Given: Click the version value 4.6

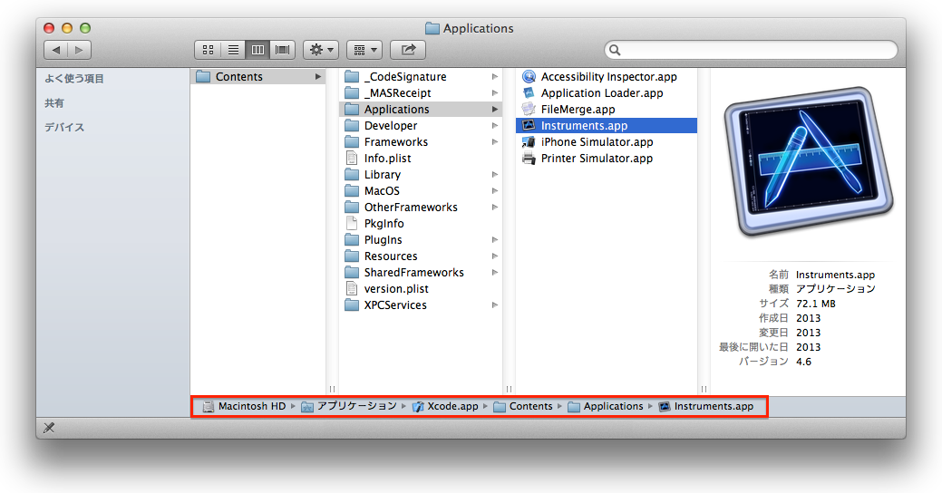Looking at the screenshot, I should [x=804, y=362].
